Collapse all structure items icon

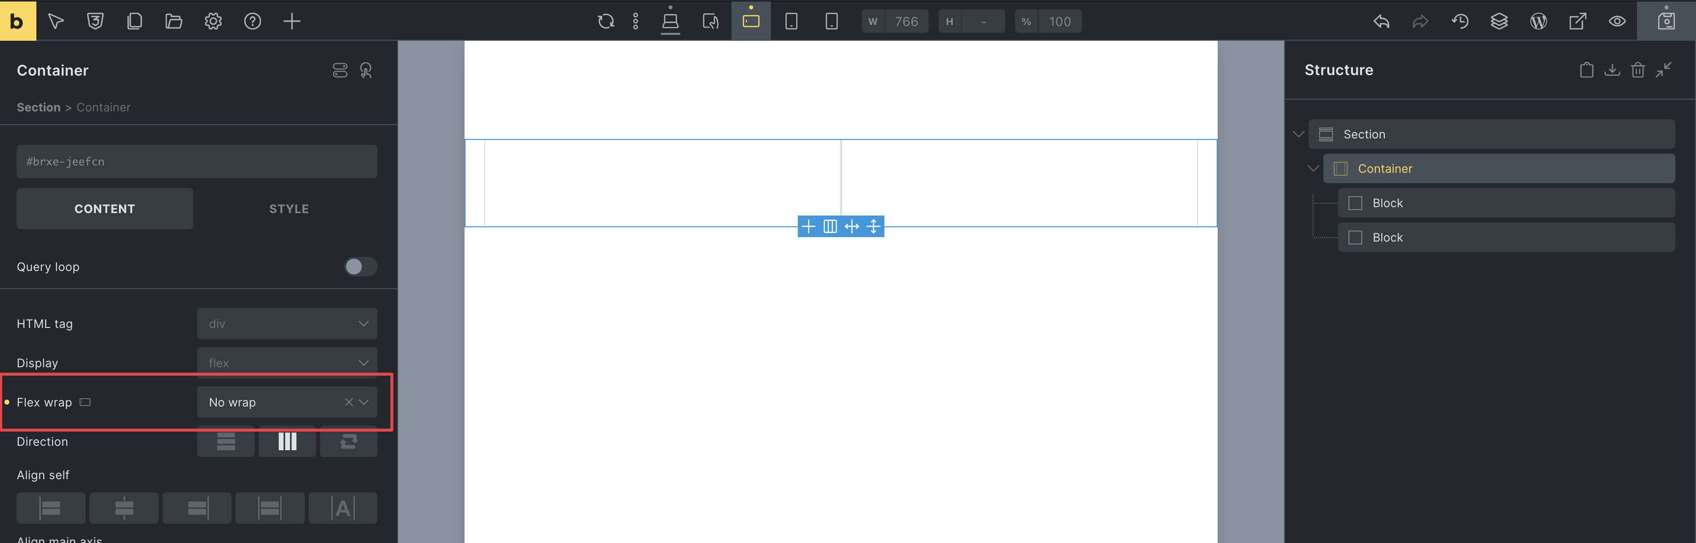[x=1664, y=70]
